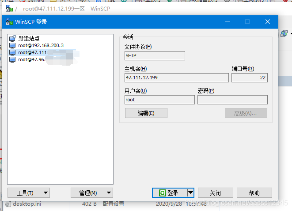Click the 登录 login button
The height and width of the screenshot is (211, 292).
pos(170,193)
